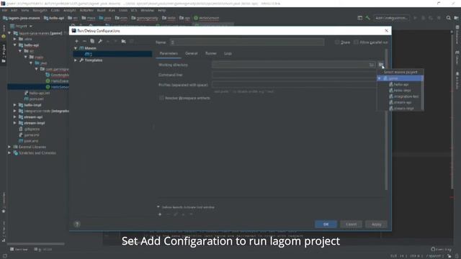Open the Event Log in the status bar

tap(441, 250)
